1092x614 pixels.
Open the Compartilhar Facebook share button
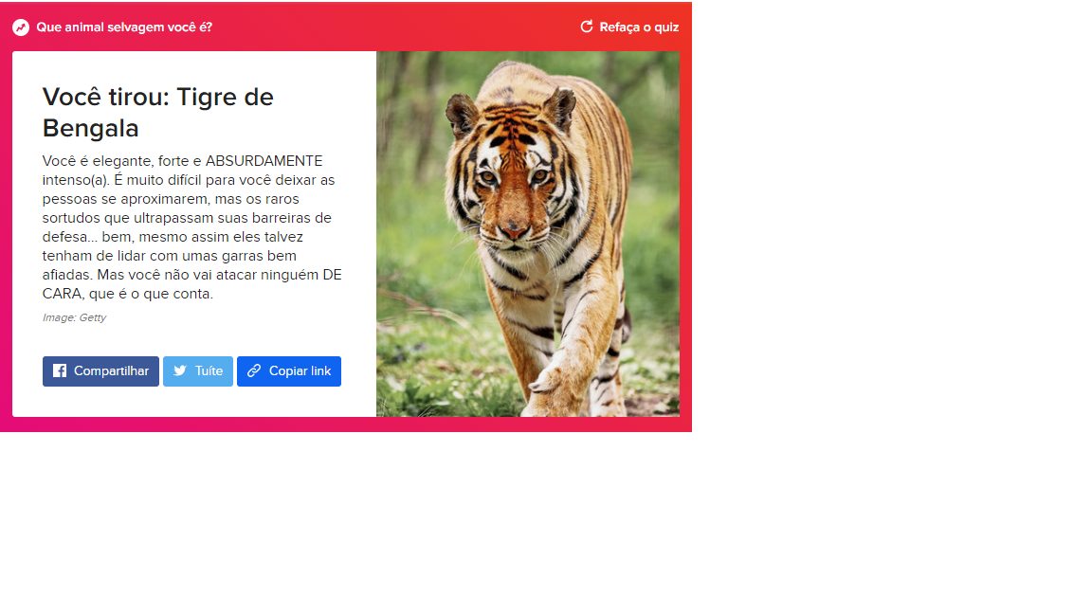click(x=101, y=371)
